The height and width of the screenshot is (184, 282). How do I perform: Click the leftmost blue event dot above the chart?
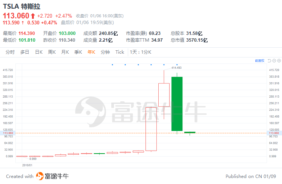(112, 65)
